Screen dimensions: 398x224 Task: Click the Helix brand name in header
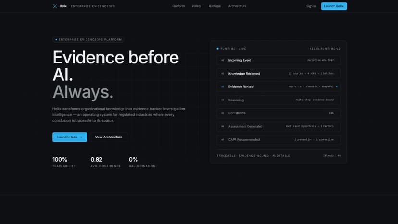pyautogui.click(x=63, y=6)
